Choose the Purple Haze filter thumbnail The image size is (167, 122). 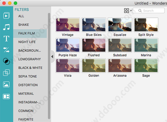click(68, 45)
